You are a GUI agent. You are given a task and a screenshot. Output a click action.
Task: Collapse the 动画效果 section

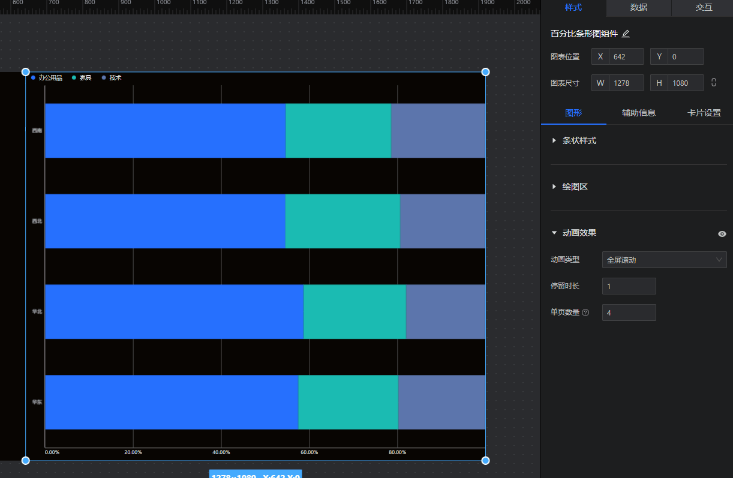pyautogui.click(x=579, y=233)
